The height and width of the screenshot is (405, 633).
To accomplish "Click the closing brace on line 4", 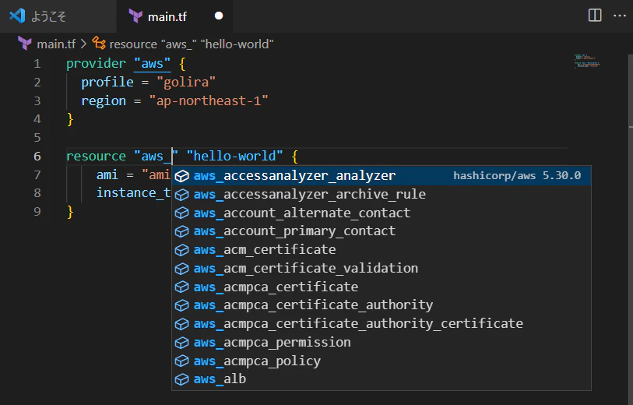I will coord(70,119).
